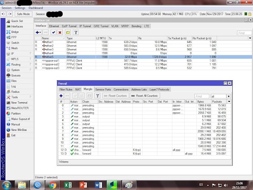Open Bridge menu in sidebar

point(15,32)
